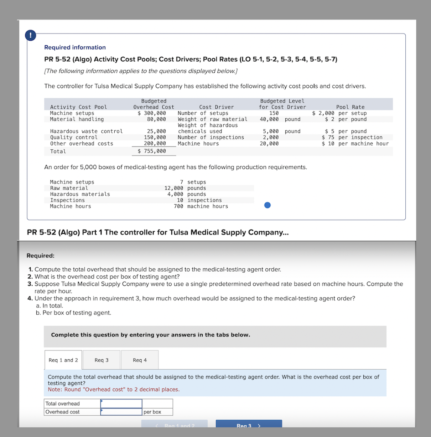431x437 pixels.
Task: Click the small arrow inside the Overhead cost field
Action: (x=103, y=411)
